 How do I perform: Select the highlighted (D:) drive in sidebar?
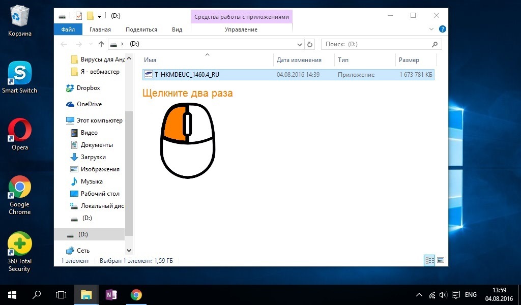[x=90, y=234]
